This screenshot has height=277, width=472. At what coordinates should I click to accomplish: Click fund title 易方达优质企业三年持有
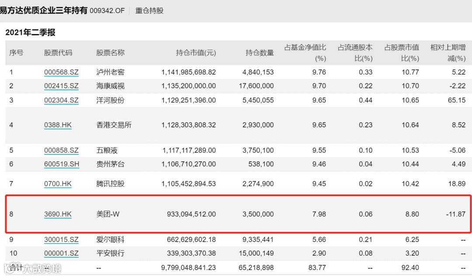[43, 10]
